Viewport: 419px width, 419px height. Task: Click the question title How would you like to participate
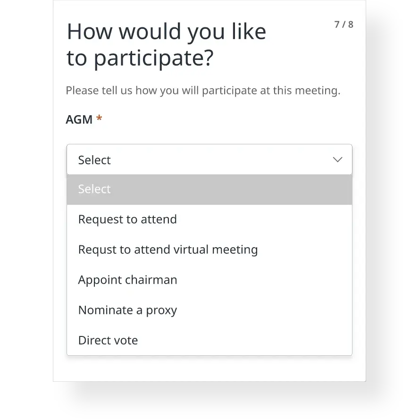point(166,45)
